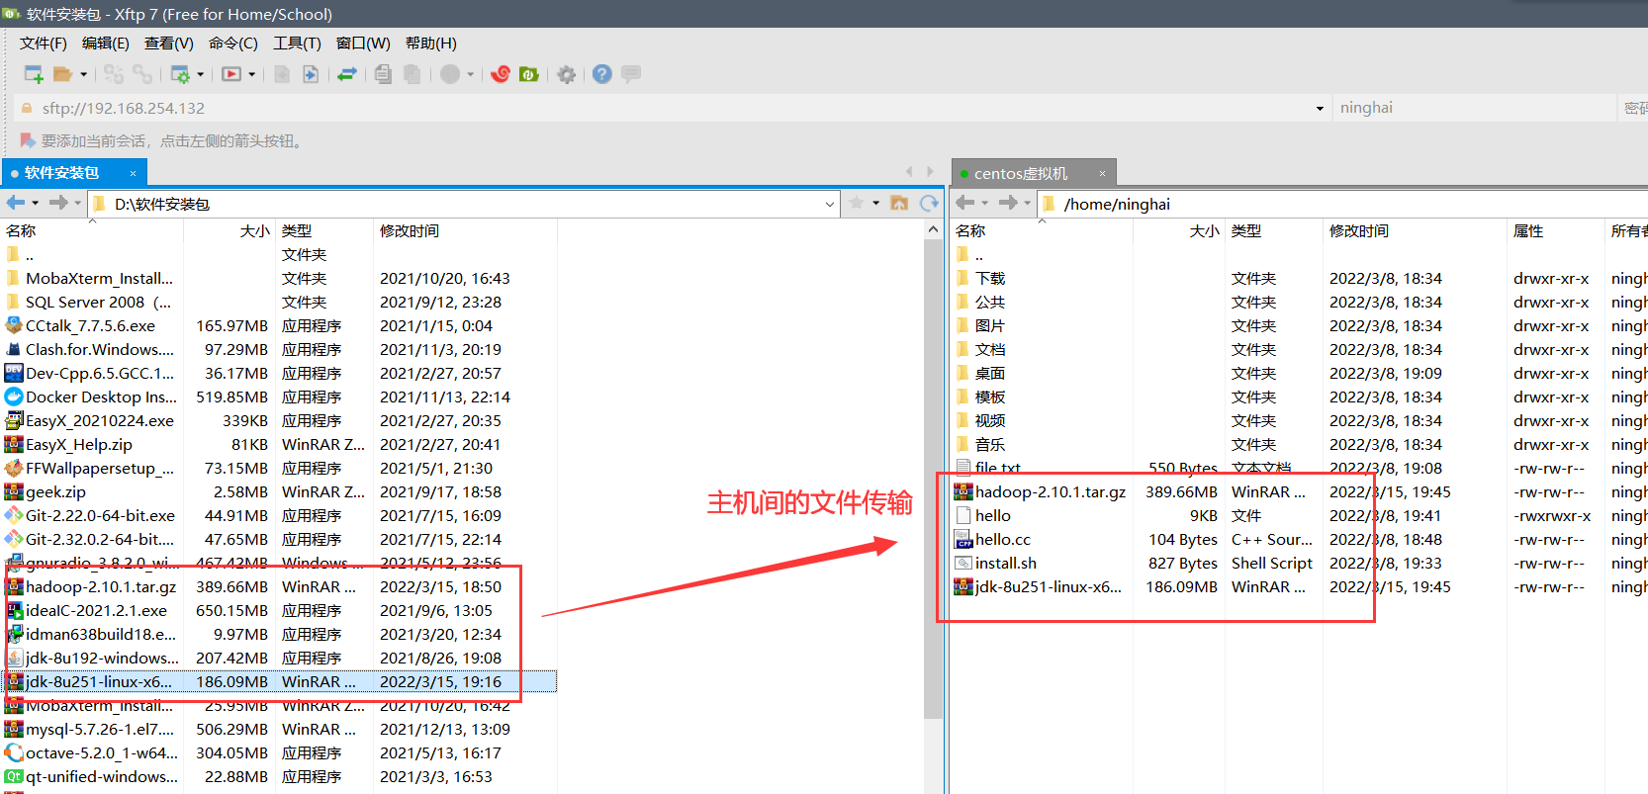The image size is (1648, 794).
Task: Click the D:\软件安装包 local path field
Action: [x=463, y=204]
